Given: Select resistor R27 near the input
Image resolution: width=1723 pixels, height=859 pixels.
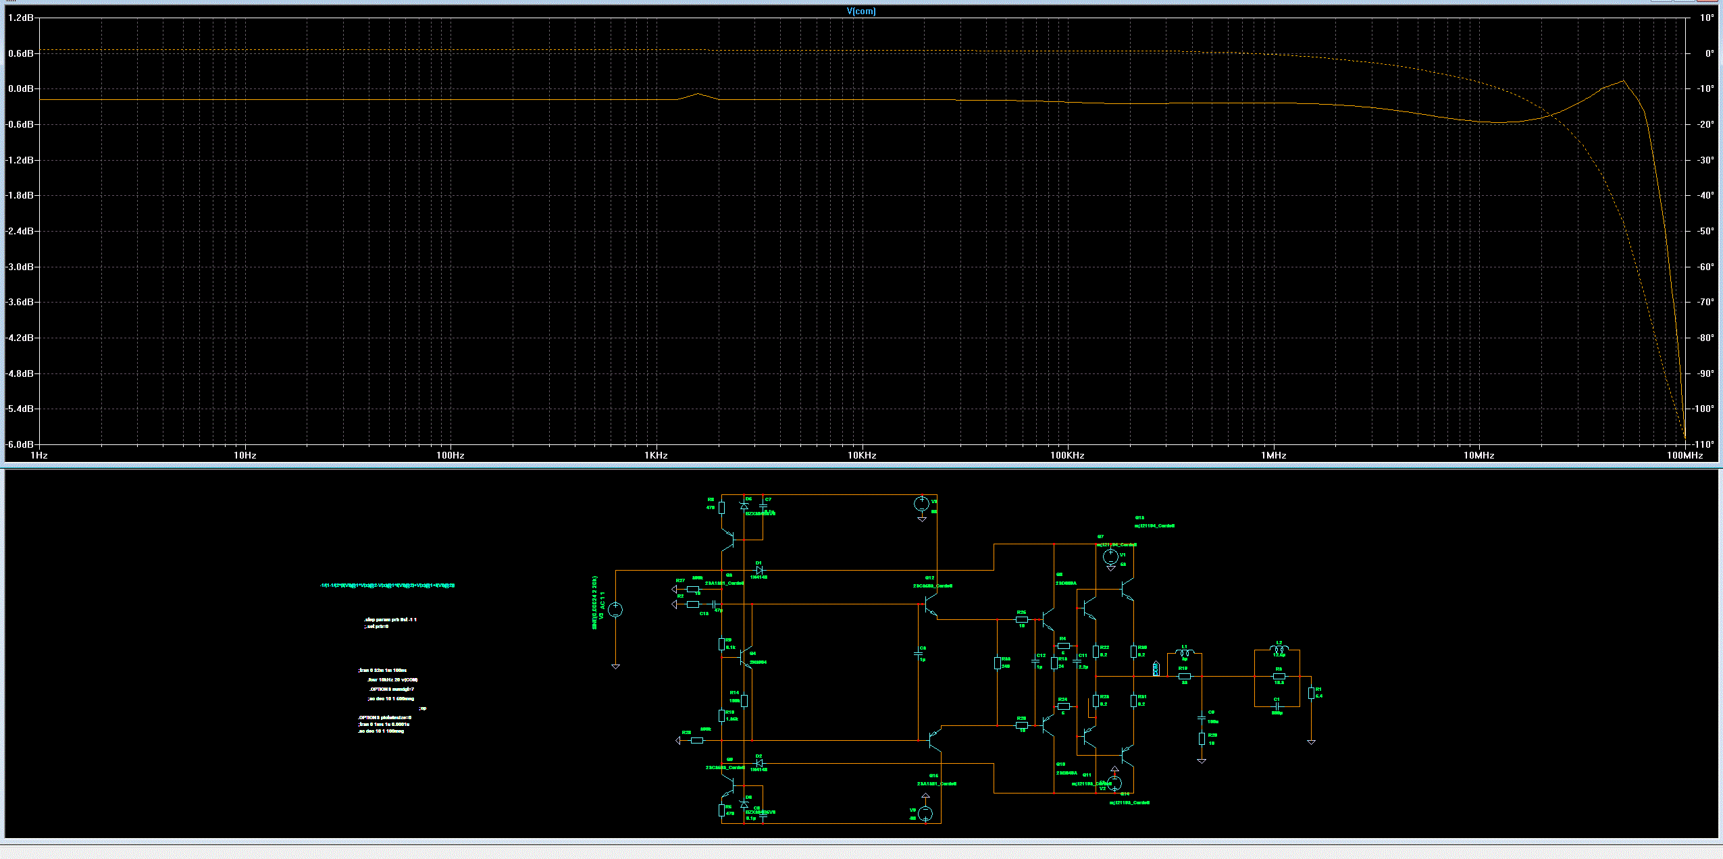Looking at the screenshot, I should 692,589.
